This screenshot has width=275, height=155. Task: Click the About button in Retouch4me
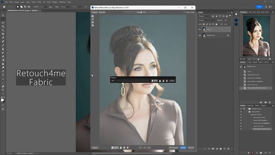click(95, 148)
